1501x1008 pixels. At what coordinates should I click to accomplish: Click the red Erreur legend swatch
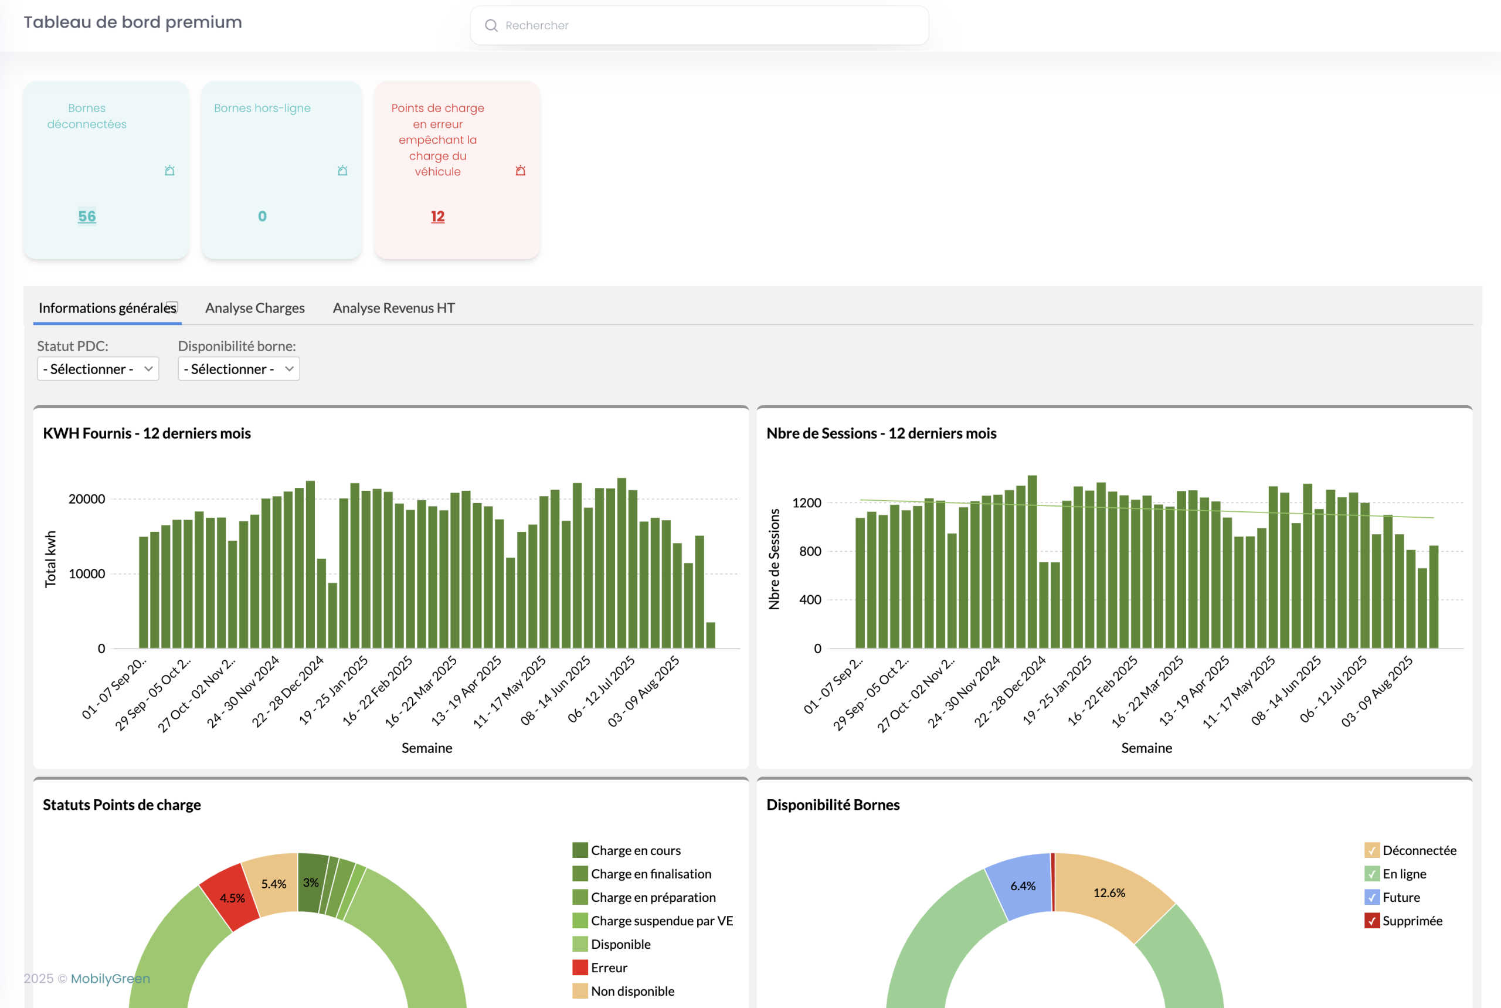point(580,968)
